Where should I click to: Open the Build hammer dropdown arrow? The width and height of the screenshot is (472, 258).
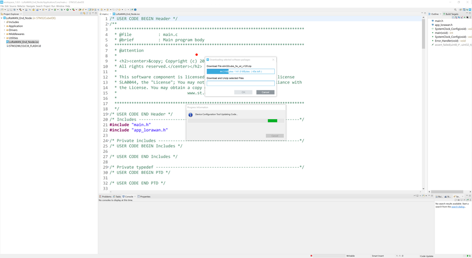click(23, 9)
